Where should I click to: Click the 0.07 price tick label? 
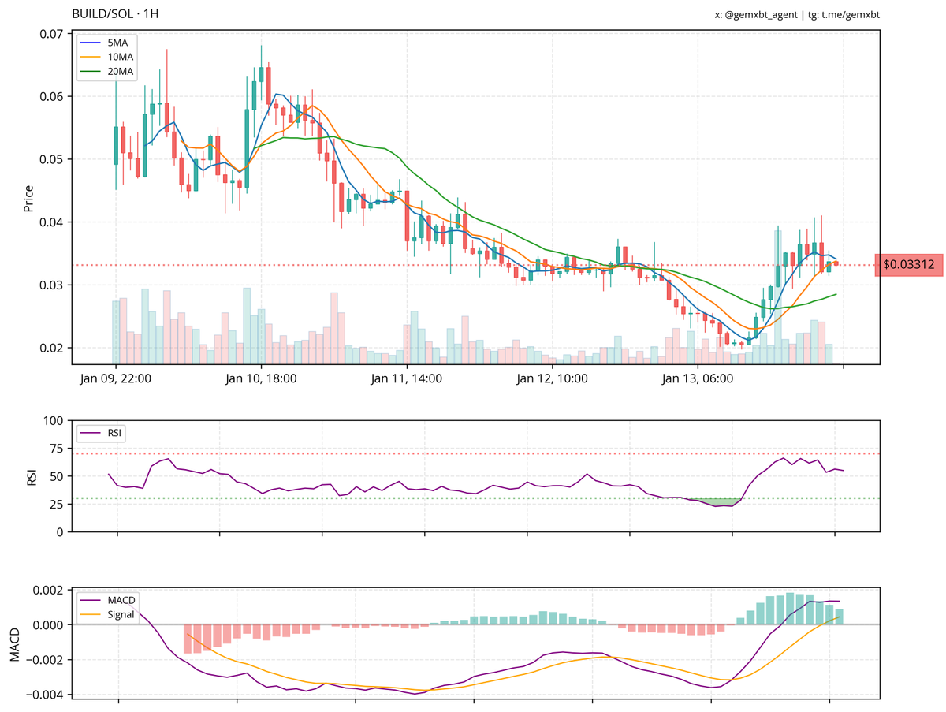52,34
